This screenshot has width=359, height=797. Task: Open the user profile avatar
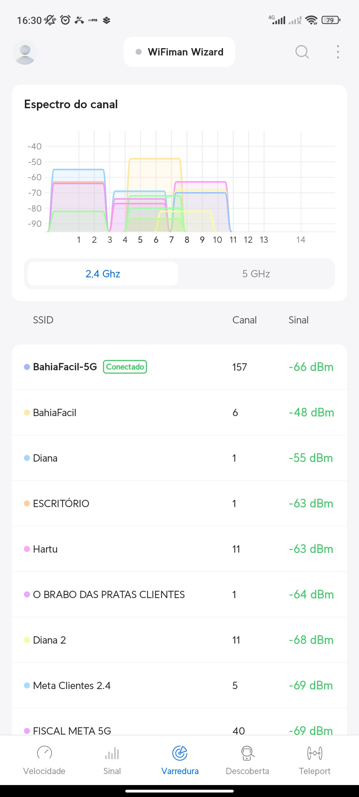coord(25,52)
